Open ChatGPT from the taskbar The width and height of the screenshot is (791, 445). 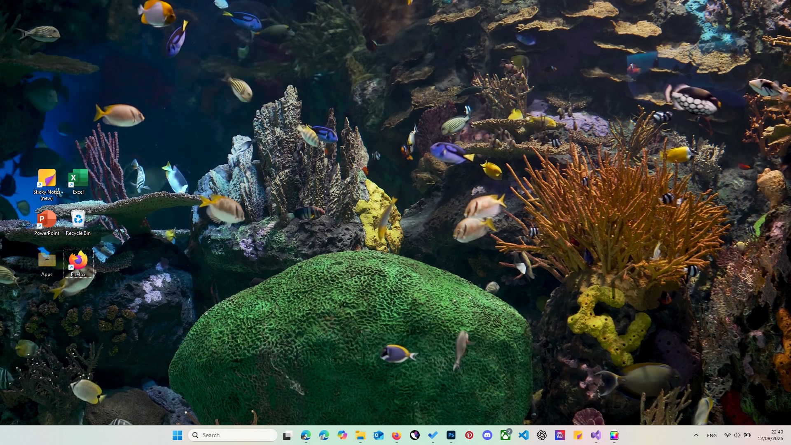click(x=542, y=435)
